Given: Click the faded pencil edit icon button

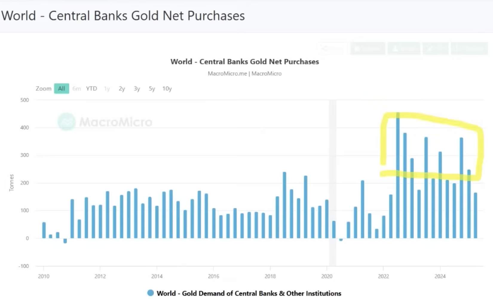Looking at the screenshot, I should coord(436,48).
